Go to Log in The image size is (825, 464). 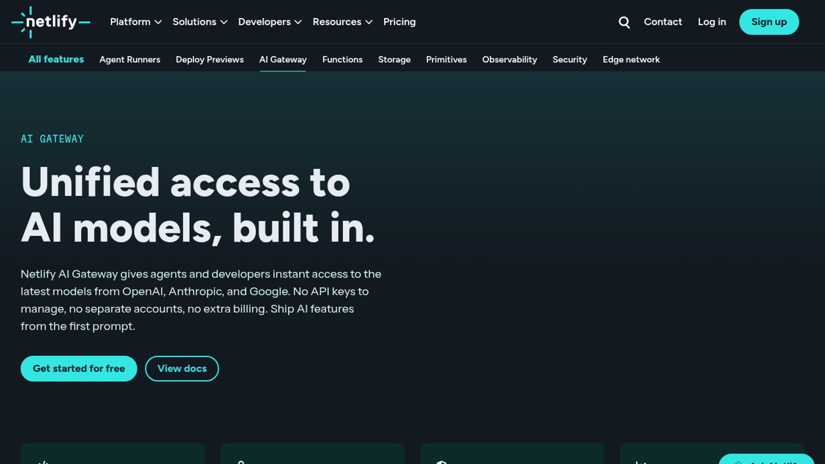712,22
